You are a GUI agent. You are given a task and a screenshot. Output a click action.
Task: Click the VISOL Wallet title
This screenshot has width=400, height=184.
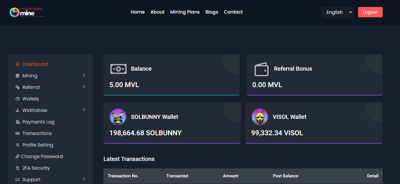pyautogui.click(x=290, y=117)
